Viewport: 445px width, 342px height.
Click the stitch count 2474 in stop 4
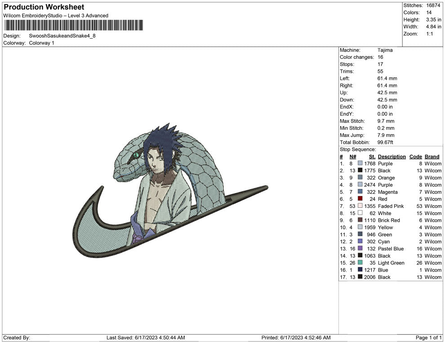coord(370,185)
